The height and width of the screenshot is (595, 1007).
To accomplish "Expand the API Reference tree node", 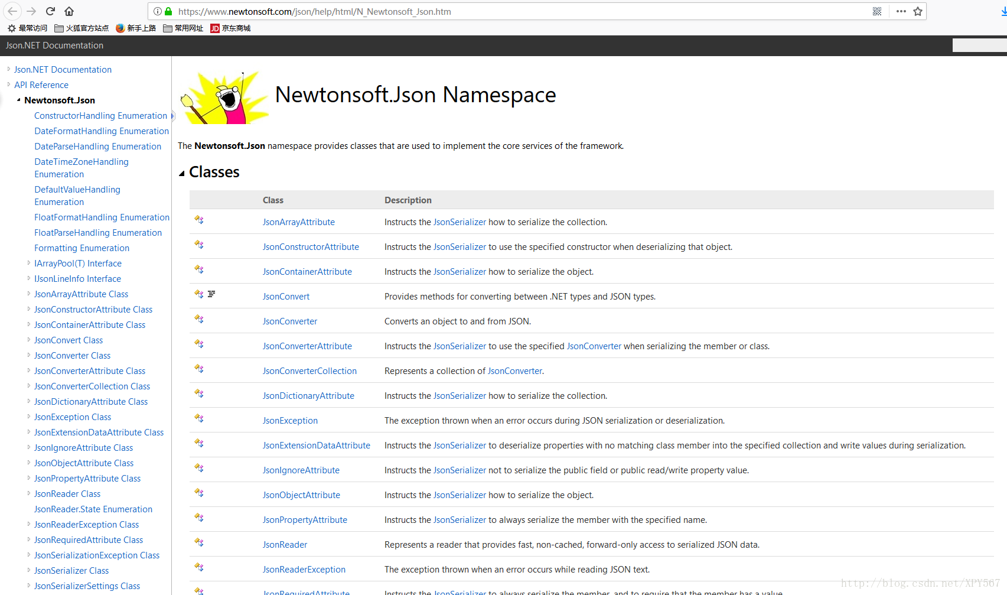I will pos(8,84).
